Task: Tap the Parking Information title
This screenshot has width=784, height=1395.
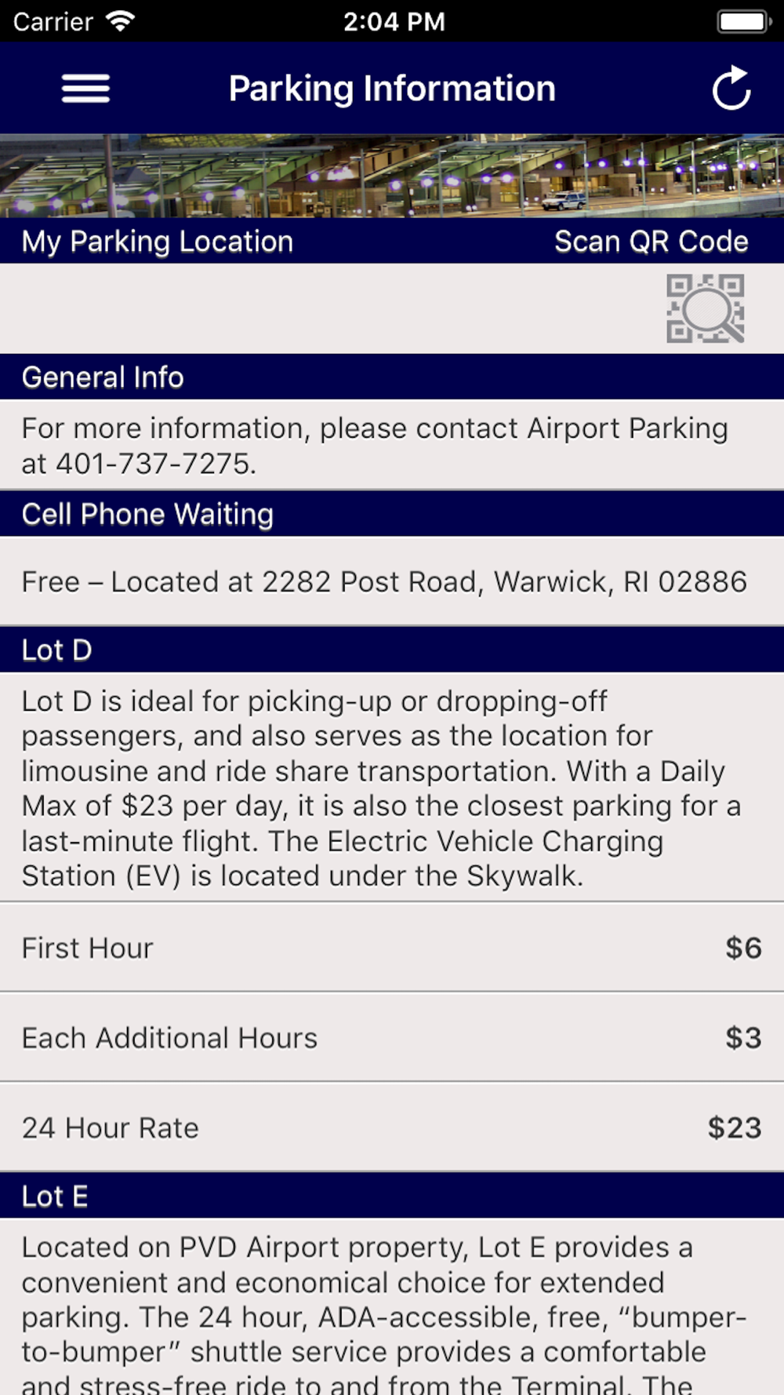Action: [x=392, y=89]
